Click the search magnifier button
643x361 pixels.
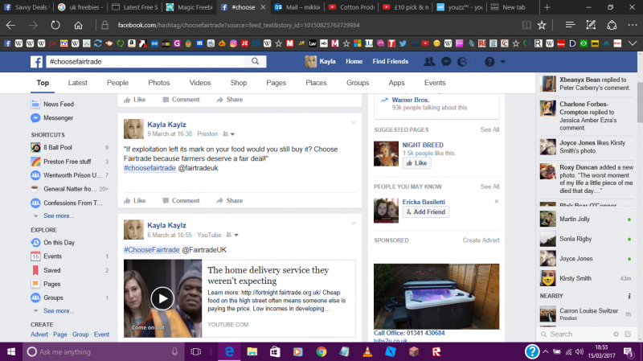click(255, 62)
